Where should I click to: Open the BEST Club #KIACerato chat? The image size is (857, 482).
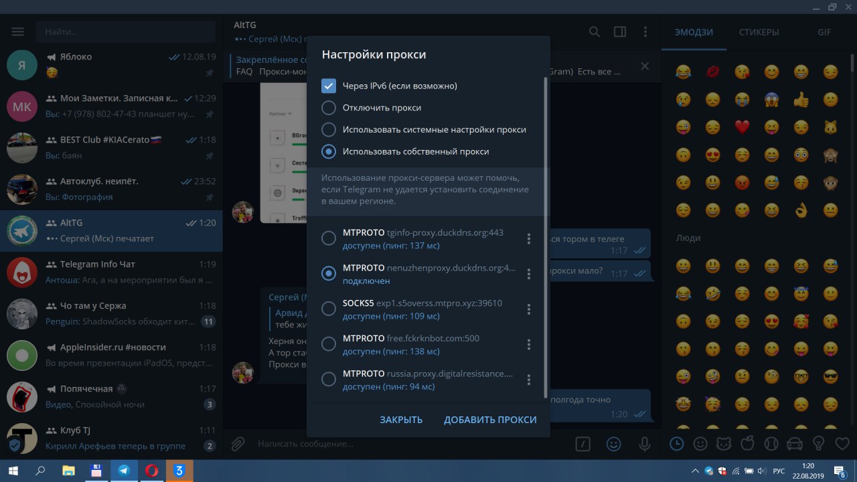[111, 147]
